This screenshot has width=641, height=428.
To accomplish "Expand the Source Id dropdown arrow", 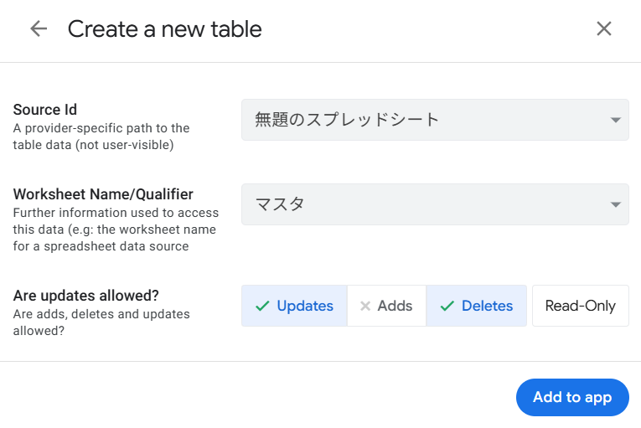I will pos(616,120).
